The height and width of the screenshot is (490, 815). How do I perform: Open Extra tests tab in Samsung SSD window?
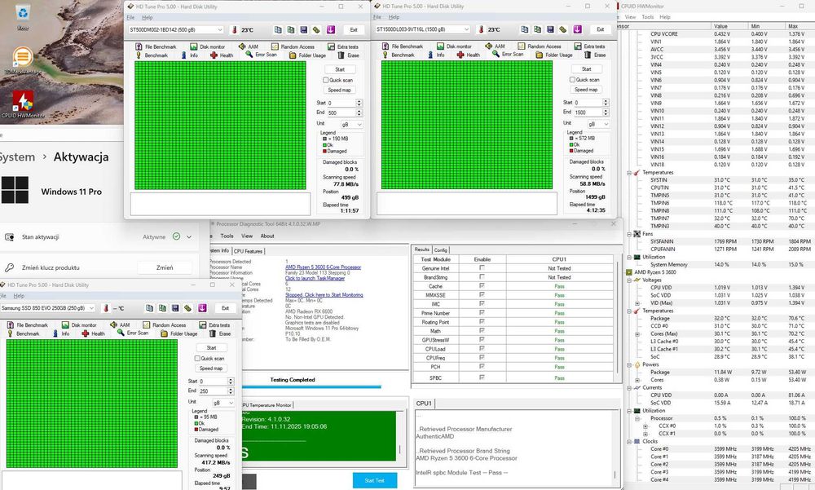(x=214, y=325)
